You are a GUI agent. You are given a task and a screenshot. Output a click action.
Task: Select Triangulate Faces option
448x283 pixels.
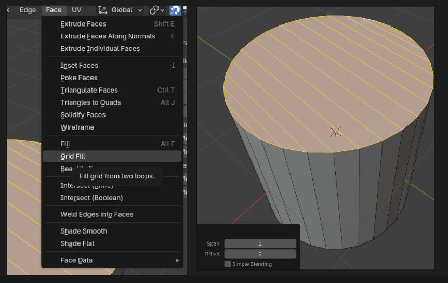tap(89, 90)
